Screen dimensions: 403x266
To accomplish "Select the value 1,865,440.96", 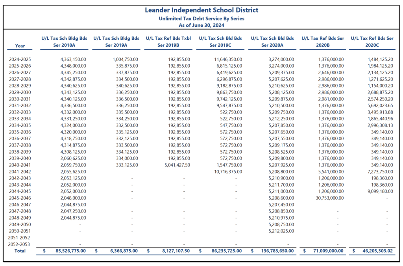I will (380, 119).
